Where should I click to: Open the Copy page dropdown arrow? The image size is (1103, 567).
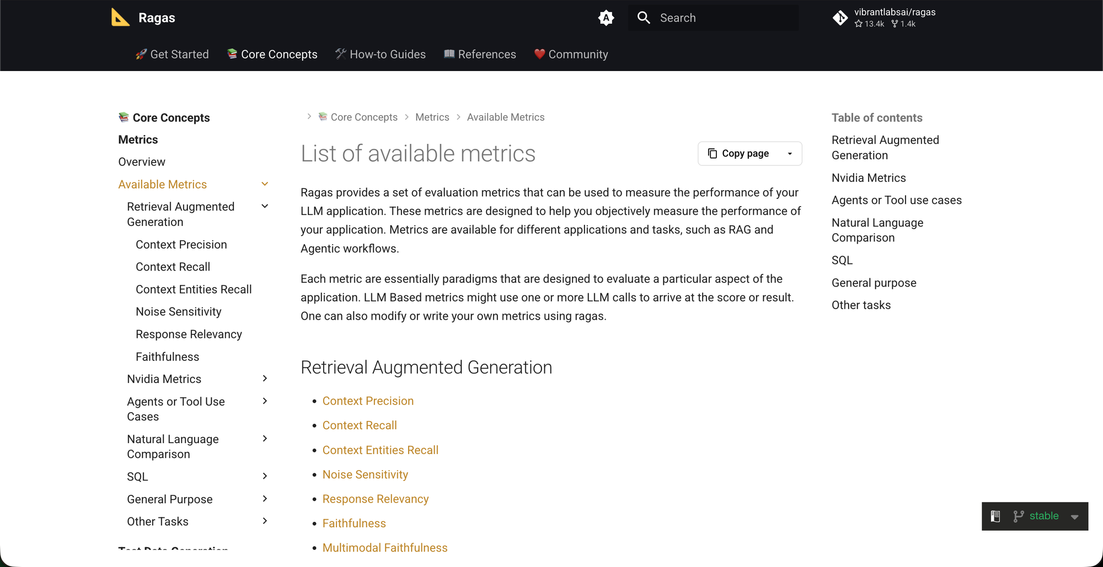point(790,154)
